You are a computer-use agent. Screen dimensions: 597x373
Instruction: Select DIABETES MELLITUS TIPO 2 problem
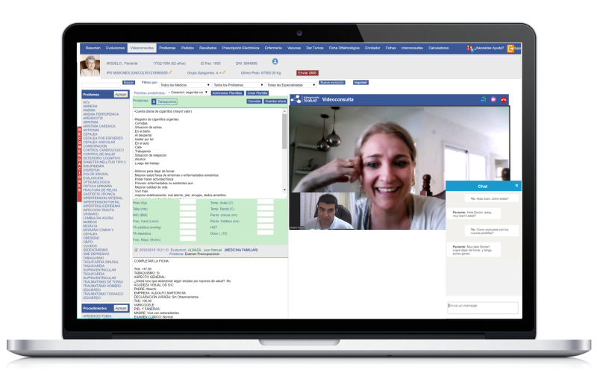click(104, 162)
